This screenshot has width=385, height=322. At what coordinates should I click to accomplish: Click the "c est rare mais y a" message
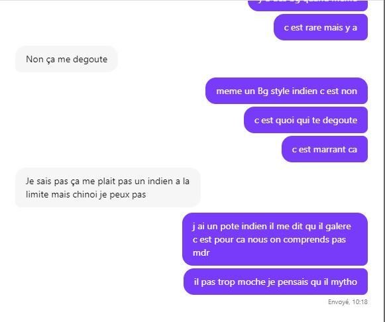click(x=321, y=27)
